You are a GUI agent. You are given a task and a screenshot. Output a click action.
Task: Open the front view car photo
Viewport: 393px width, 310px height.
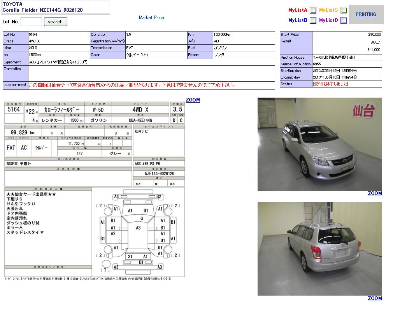point(319,144)
